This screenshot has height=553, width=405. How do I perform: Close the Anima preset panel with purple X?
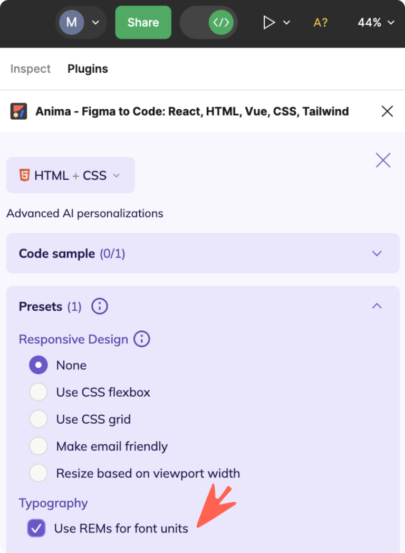pos(383,160)
